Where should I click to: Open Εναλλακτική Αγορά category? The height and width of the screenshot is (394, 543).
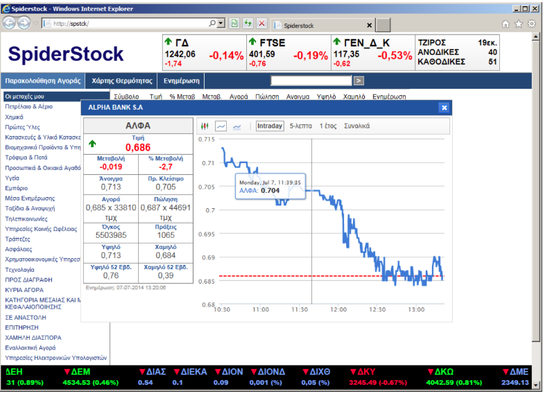(30, 348)
